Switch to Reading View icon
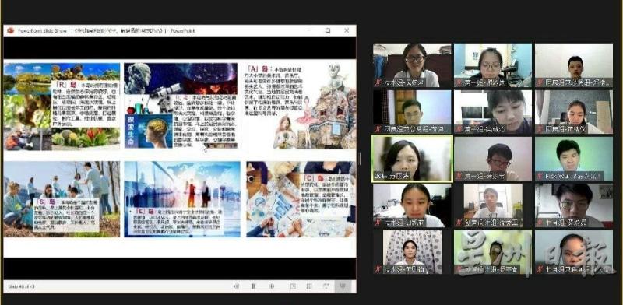The image size is (623, 305). (326, 286)
